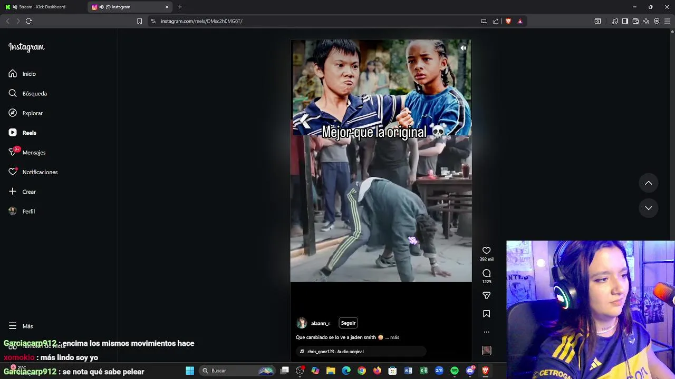The image size is (675, 379).
Task: Launch Copilot from the taskbar
Action: pyautogui.click(x=315, y=371)
